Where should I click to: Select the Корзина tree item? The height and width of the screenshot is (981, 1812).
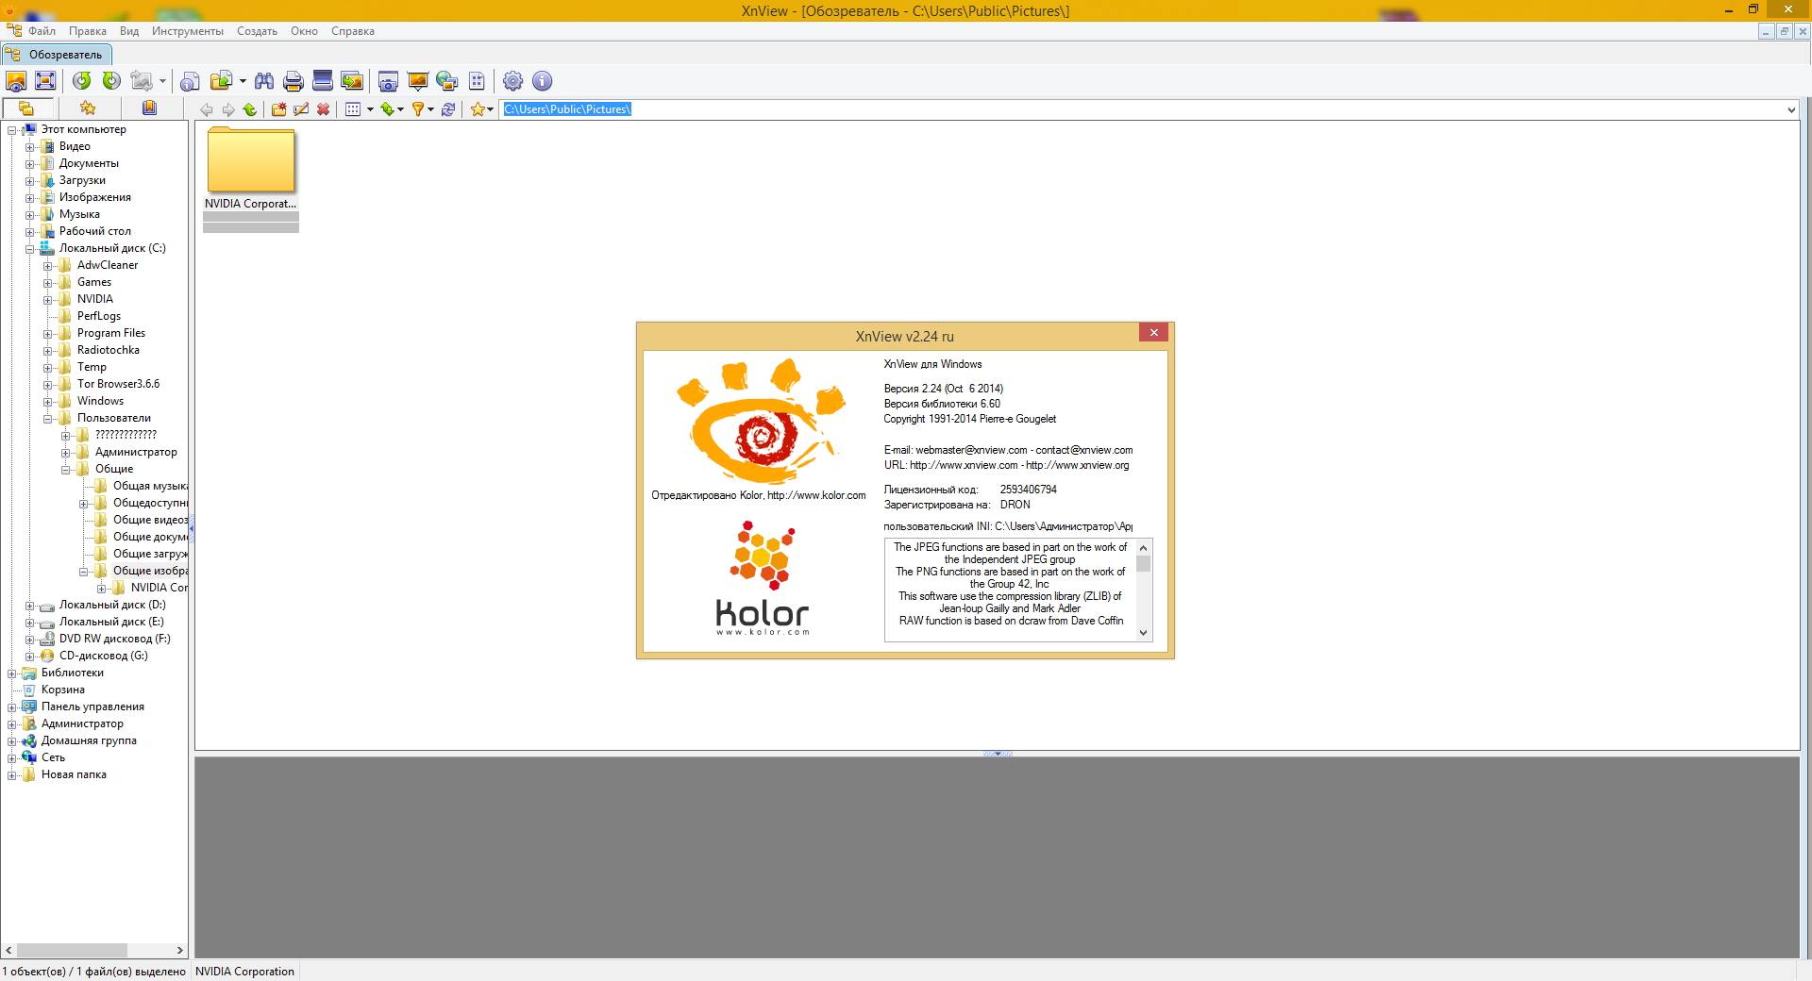tap(62, 690)
